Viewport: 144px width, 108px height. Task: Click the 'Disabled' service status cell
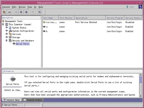(x=130, y=22)
